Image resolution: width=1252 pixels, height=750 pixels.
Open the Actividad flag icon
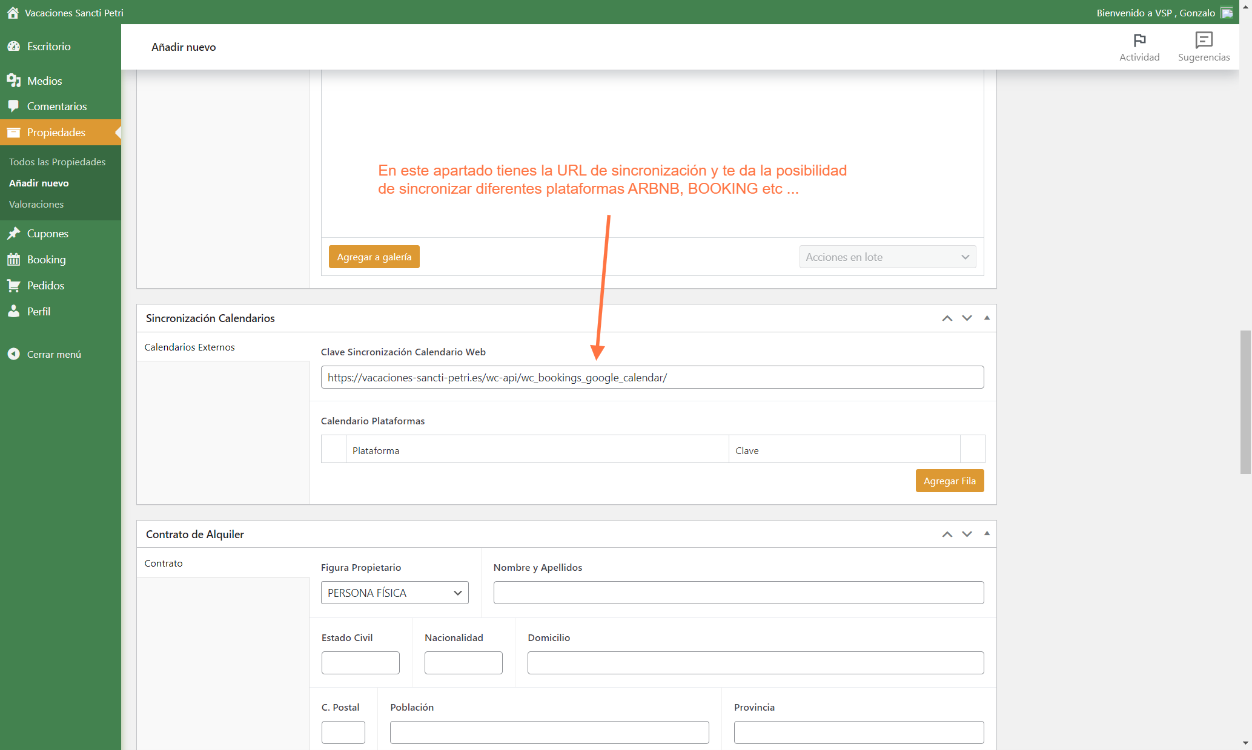pyautogui.click(x=1139, y=41)
